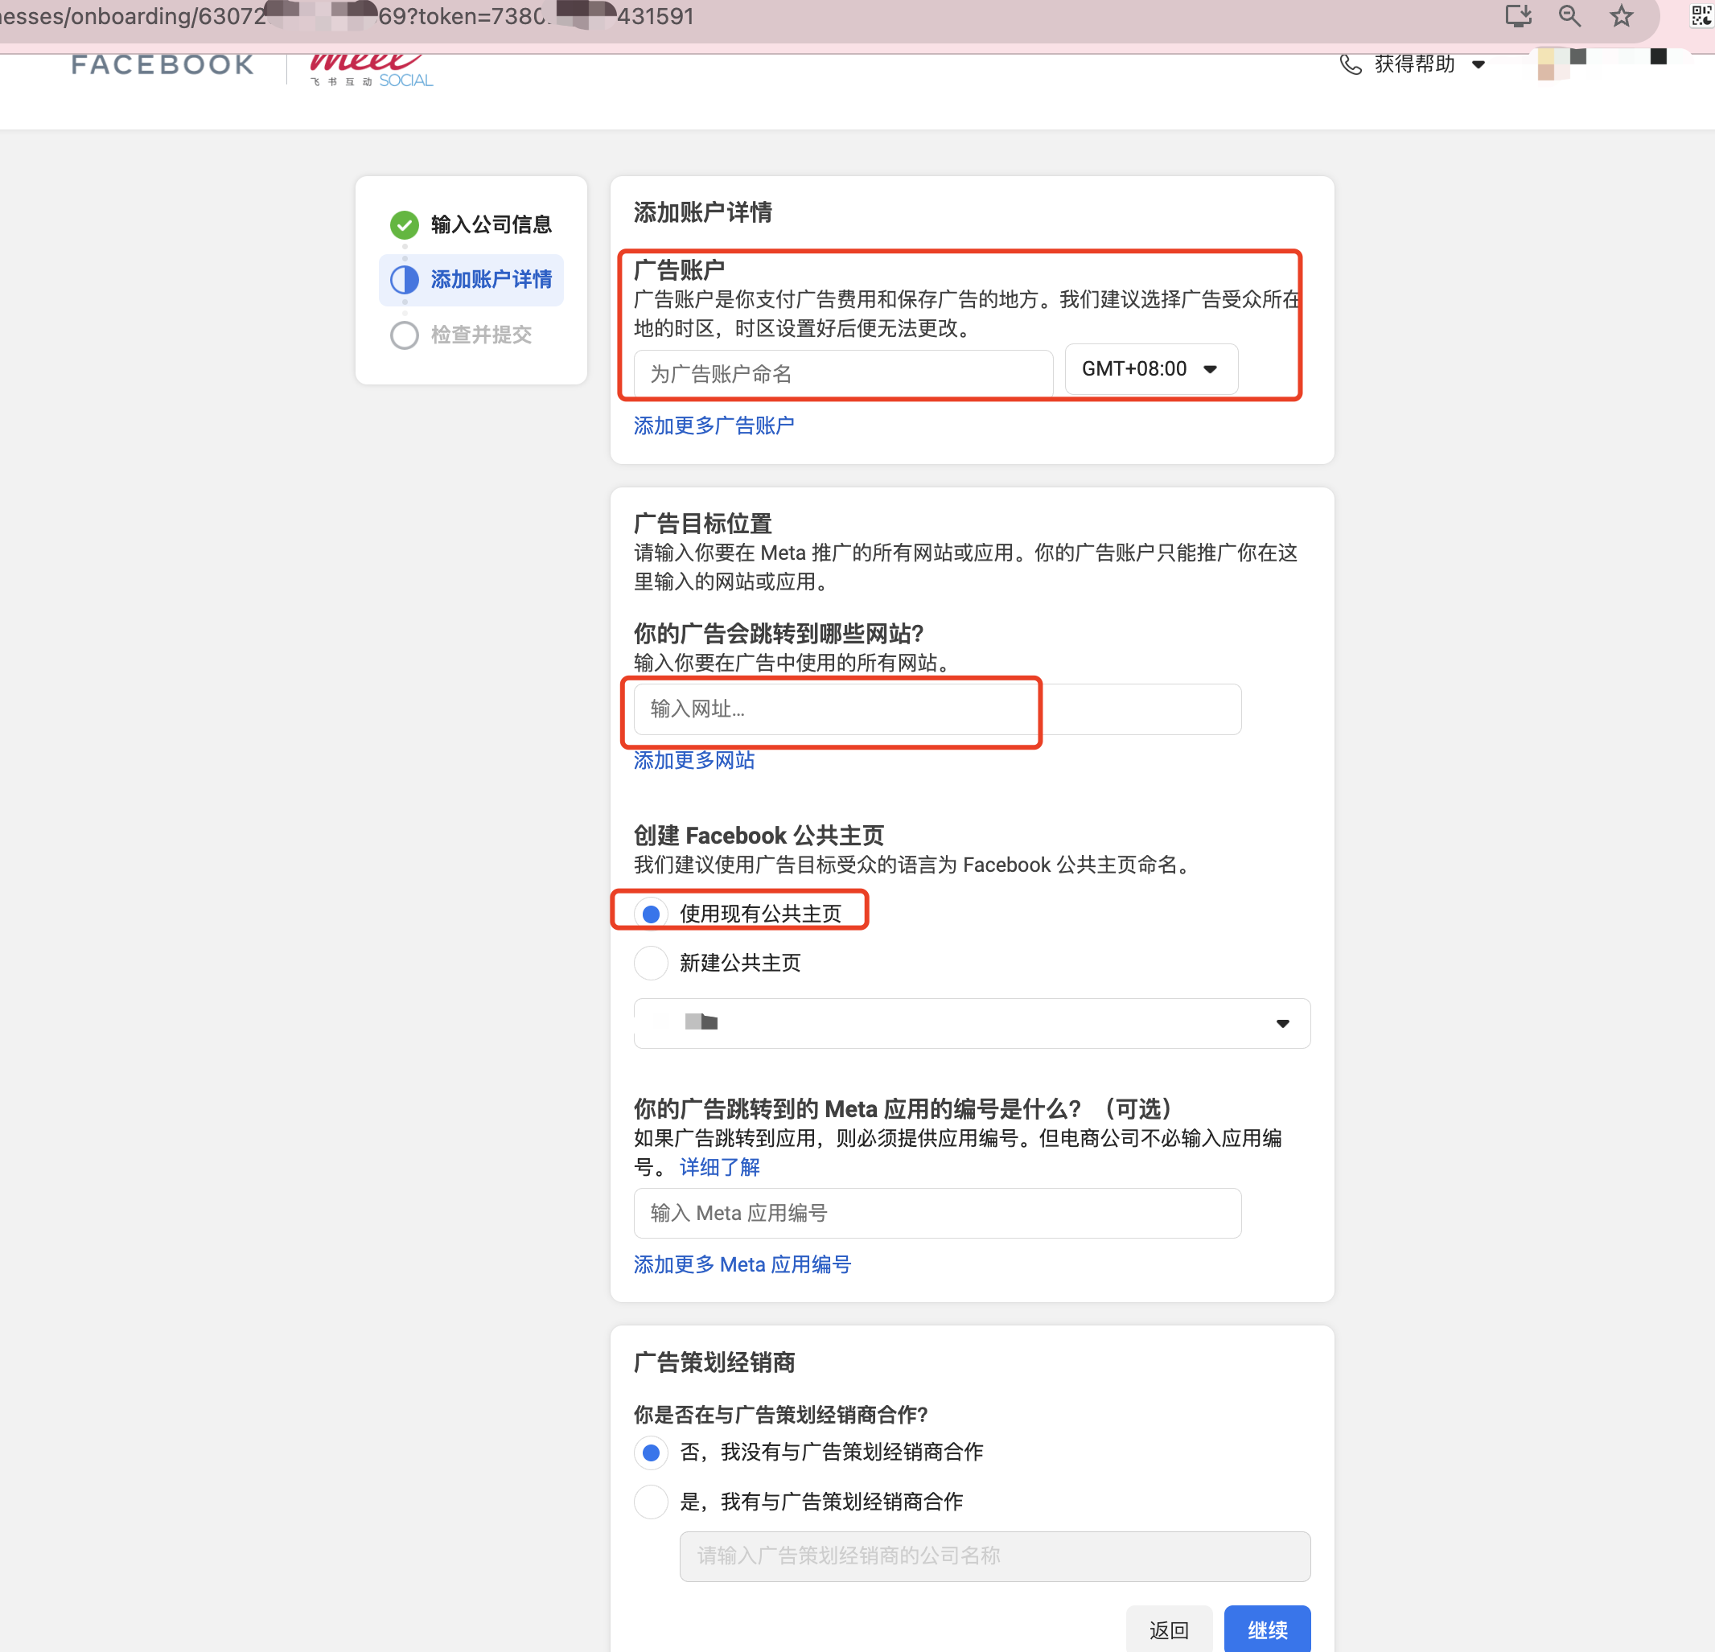Select the 添加账户详情 step
This screenshot has height=1652, width=1715.
coord(471,280)
